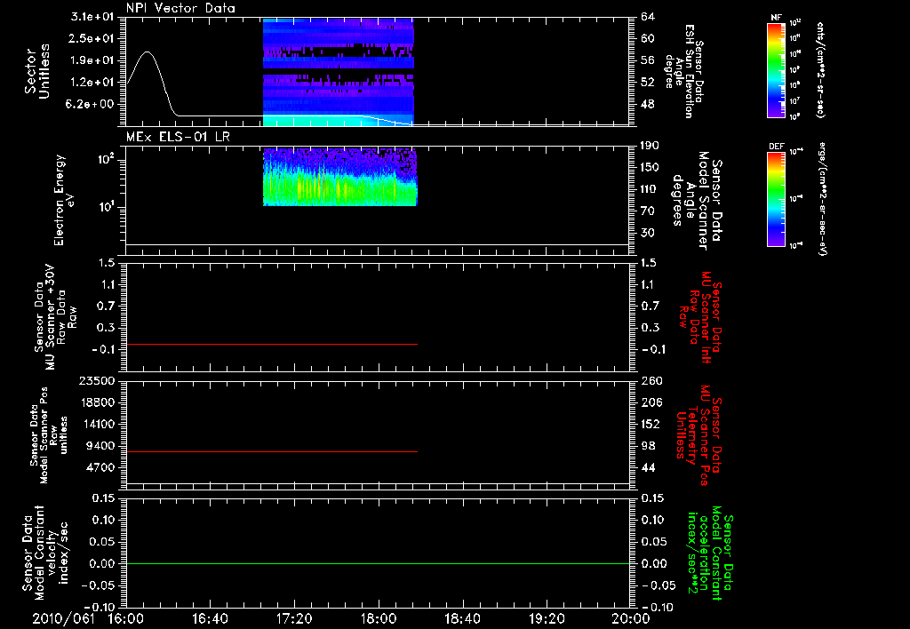910x629 pixels.
Task: Click the '18800' scanner position tick label
Action: (96, 402)
